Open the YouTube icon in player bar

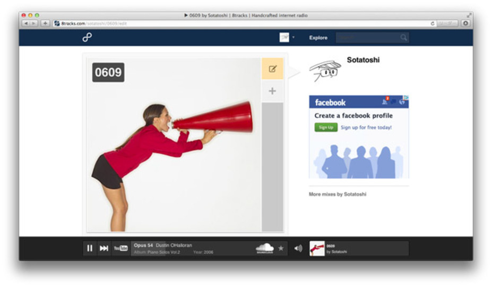(120, 248)
